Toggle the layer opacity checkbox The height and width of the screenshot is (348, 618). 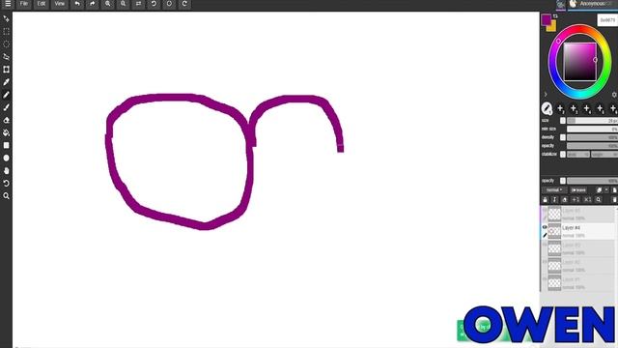(x=563, y=181)
